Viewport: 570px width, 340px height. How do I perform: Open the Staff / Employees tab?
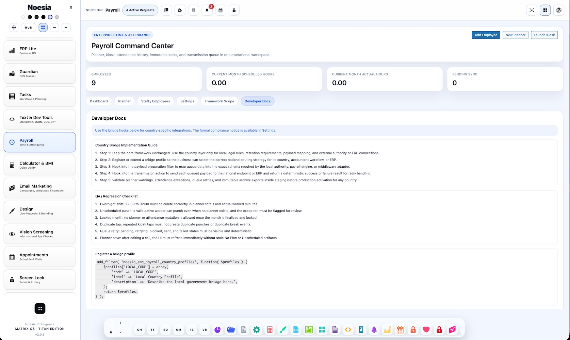[156, 101]
